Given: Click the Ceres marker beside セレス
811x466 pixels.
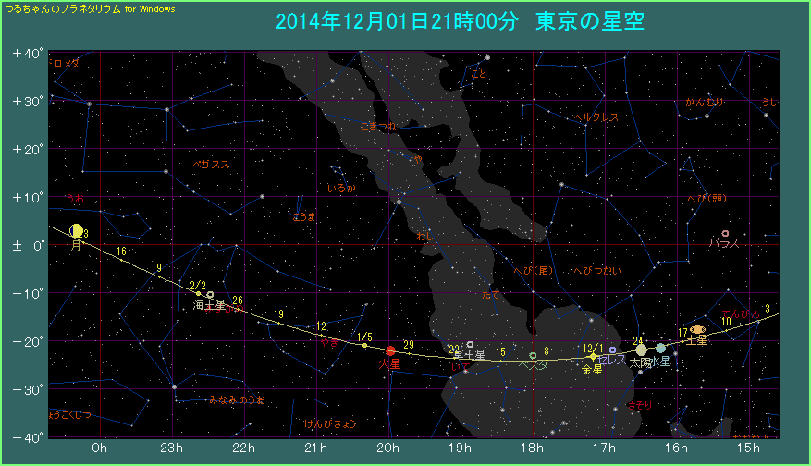Looking at the screenshot, I should pyautogui.click(x=612, y=350).
